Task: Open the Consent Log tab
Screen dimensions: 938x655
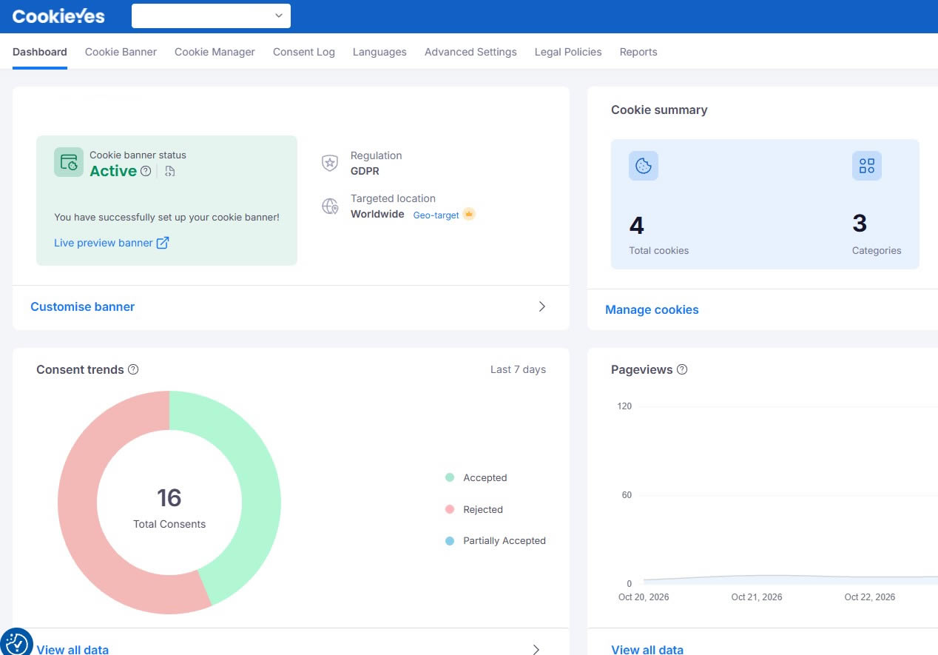Action: [x=304, y=52]
